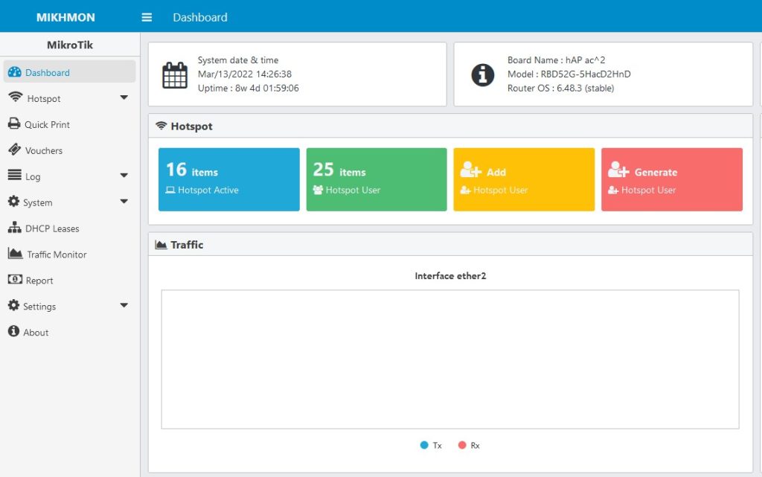This screenshot has height=477, width=762.
Task: Click the calendar icon in system date panel
Action: [175, 74]
